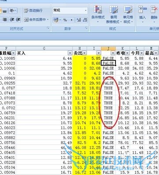
Task: Click the increase decimal icon
Action: point(79,20)
